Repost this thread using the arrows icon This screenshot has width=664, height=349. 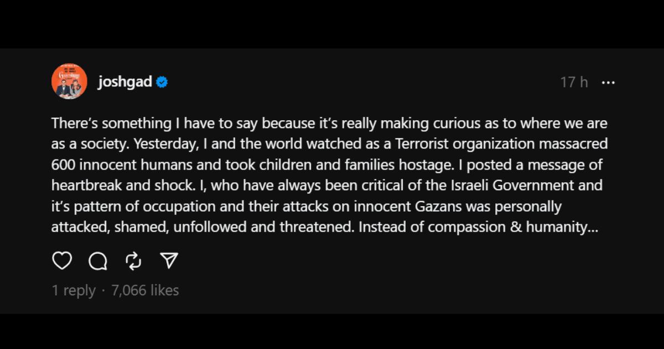click(133, 260)
